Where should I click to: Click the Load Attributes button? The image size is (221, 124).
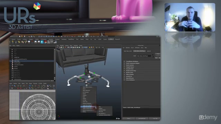click(142, 118)
